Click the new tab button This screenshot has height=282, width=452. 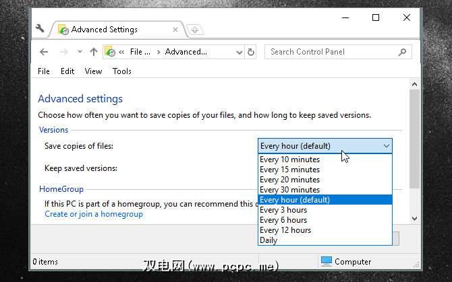point(194,30)
